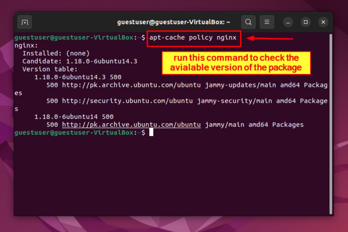Click the search icon in the terminal header
The height and width of the screenshot is (232, 348).
(x=249, y=22)
